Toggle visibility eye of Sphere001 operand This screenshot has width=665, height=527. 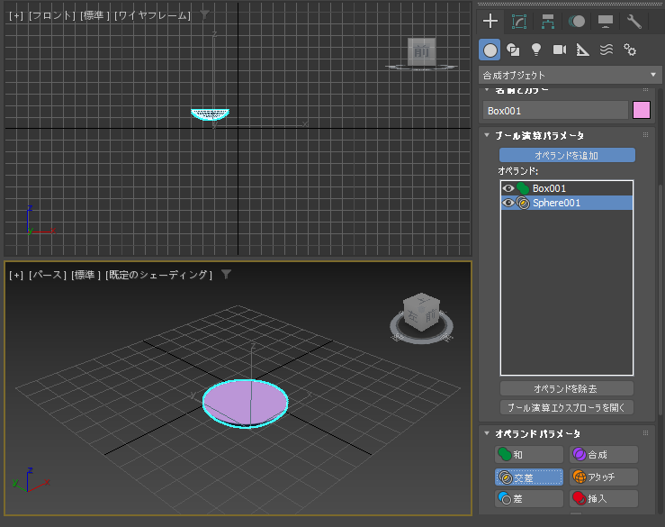coord(508,203)
